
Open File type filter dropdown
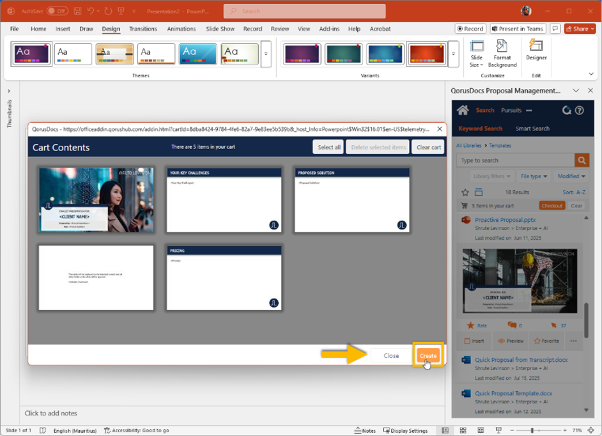(534, 176)
